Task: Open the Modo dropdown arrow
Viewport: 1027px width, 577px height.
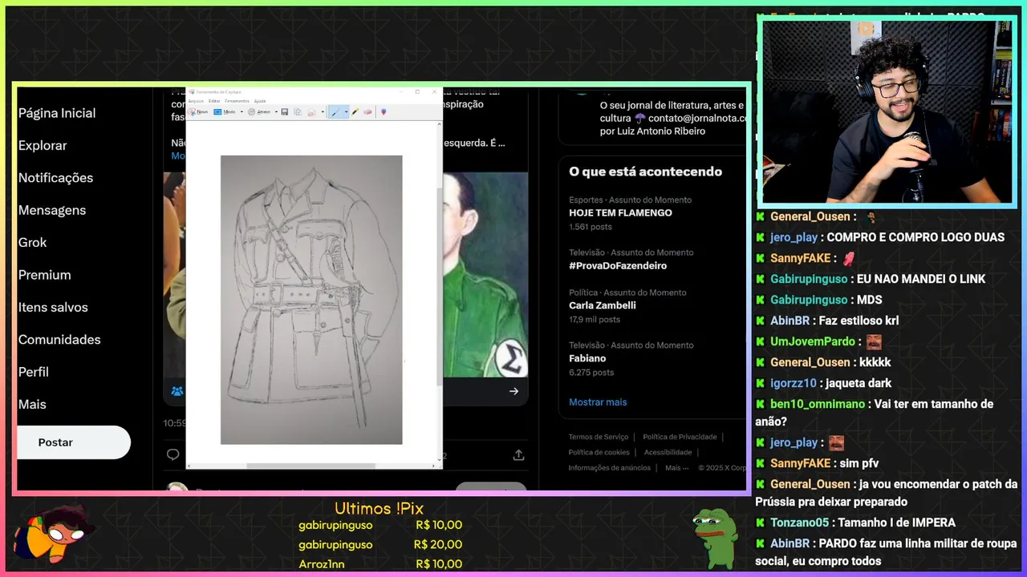Action: (242, 112)
